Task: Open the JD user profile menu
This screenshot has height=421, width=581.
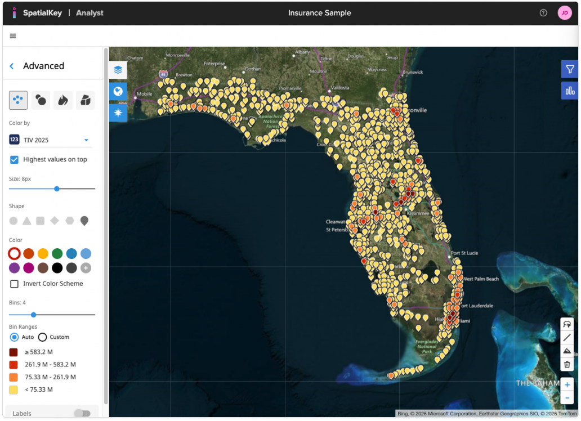Action: pos(564,13)
